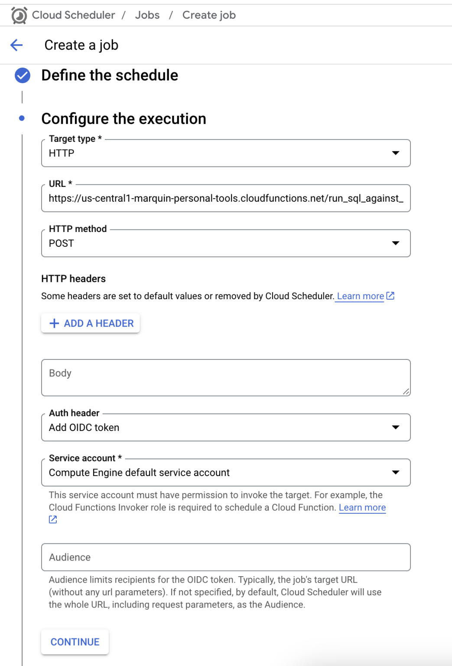Open the Target type dropdown
Screen dimensions: 452x666
coord(396,153)
